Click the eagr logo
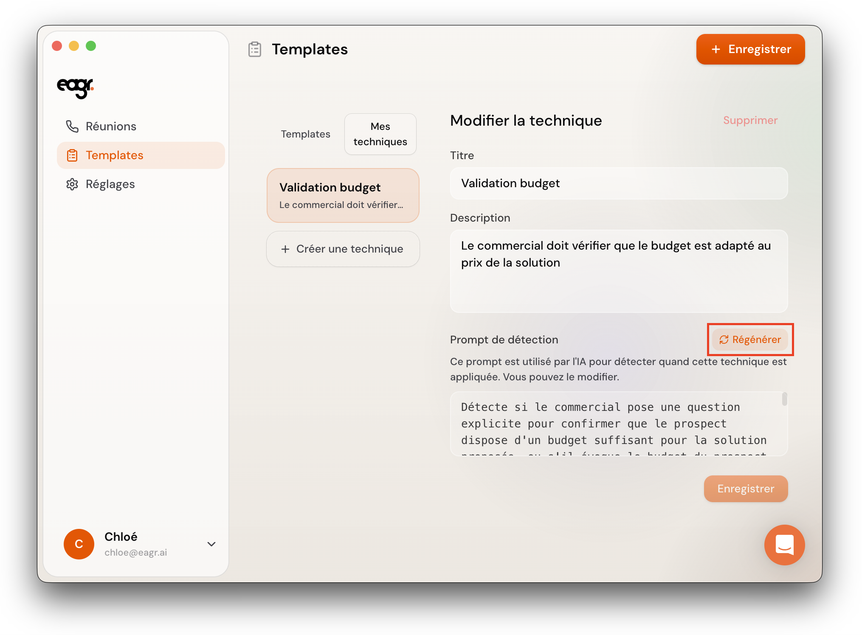The height and width of the screenshot is (635, 862). click(x=75, y=87)
